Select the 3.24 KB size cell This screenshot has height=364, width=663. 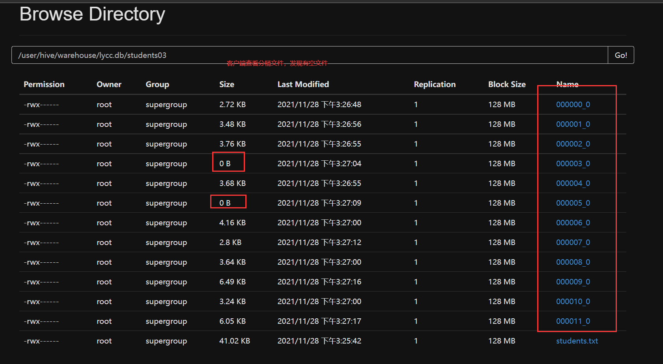pos(232,301)
